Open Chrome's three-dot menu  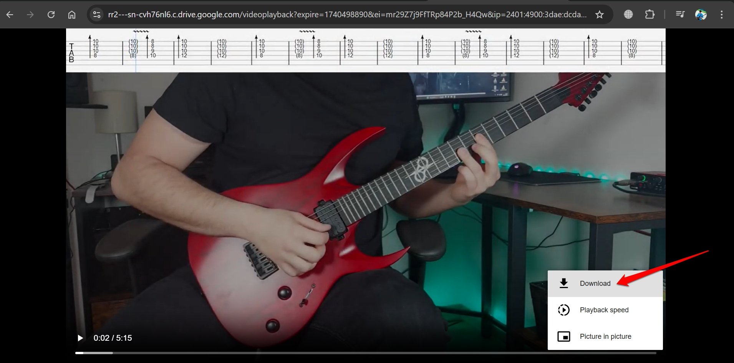pos(722,15)
